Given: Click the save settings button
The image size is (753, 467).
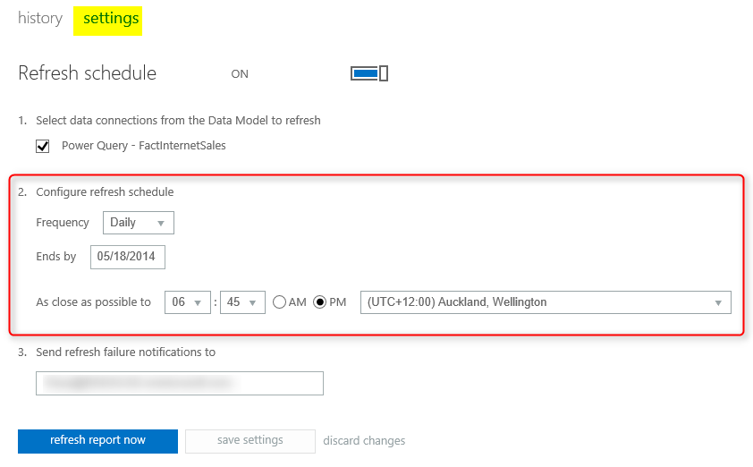Looking at the screenshot, I should (250, 440).
